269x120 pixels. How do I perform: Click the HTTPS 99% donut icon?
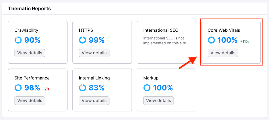[x=82, y=40]
